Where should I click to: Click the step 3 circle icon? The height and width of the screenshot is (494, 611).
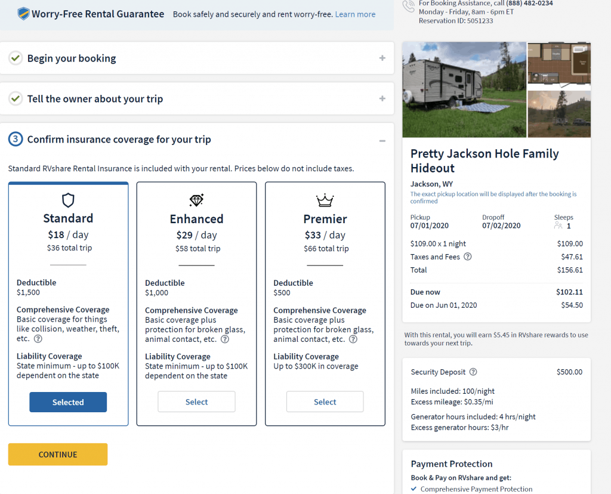click(x=16, y=139)
